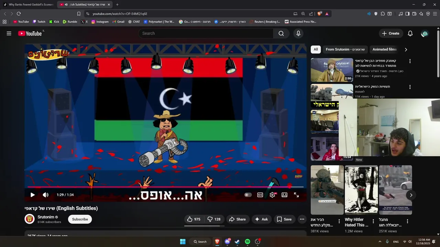Enter fullscreen mode in the player

point(296,195)
